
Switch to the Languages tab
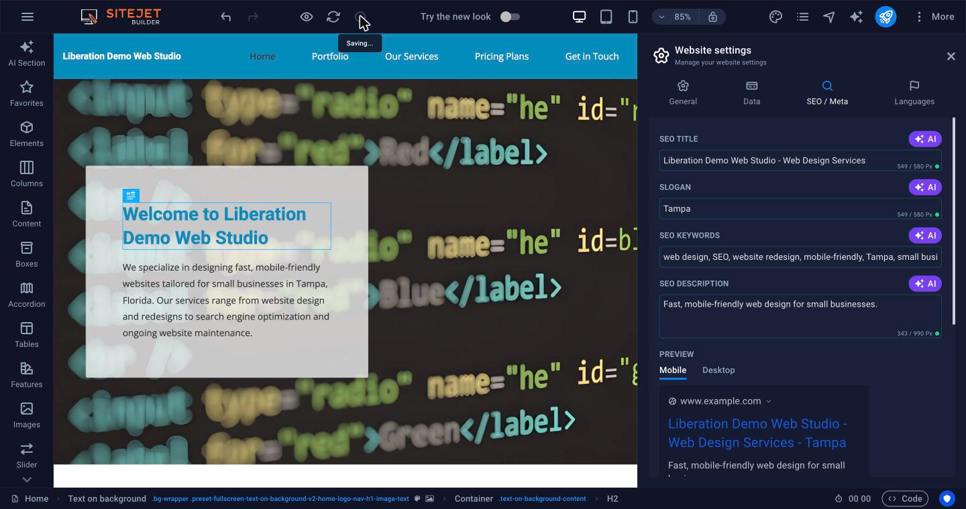click(x=914, y=93)
